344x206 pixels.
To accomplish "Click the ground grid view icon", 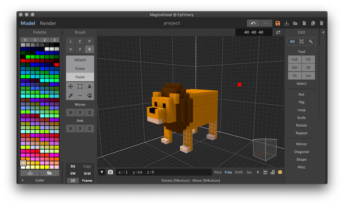I will tap(273, 172).
